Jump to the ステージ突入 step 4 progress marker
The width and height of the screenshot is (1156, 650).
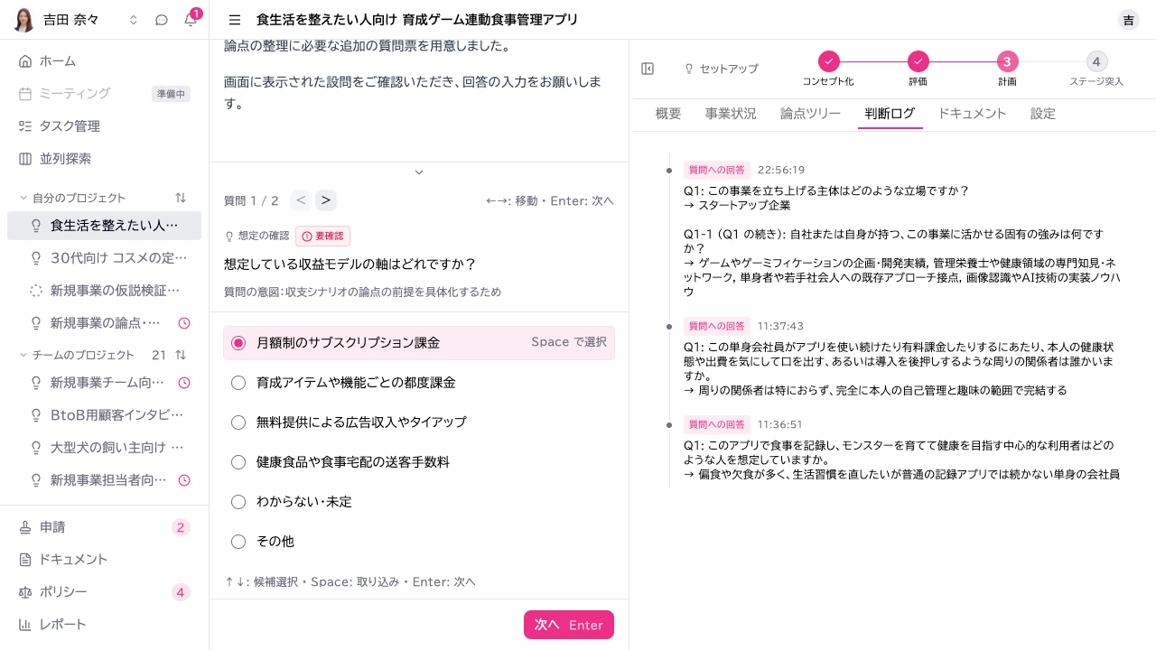click(x=1096, y=61)
